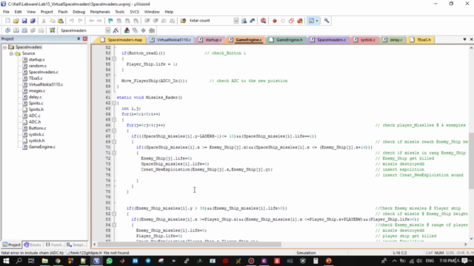Click the Redo arrow icon

(80, 21)
